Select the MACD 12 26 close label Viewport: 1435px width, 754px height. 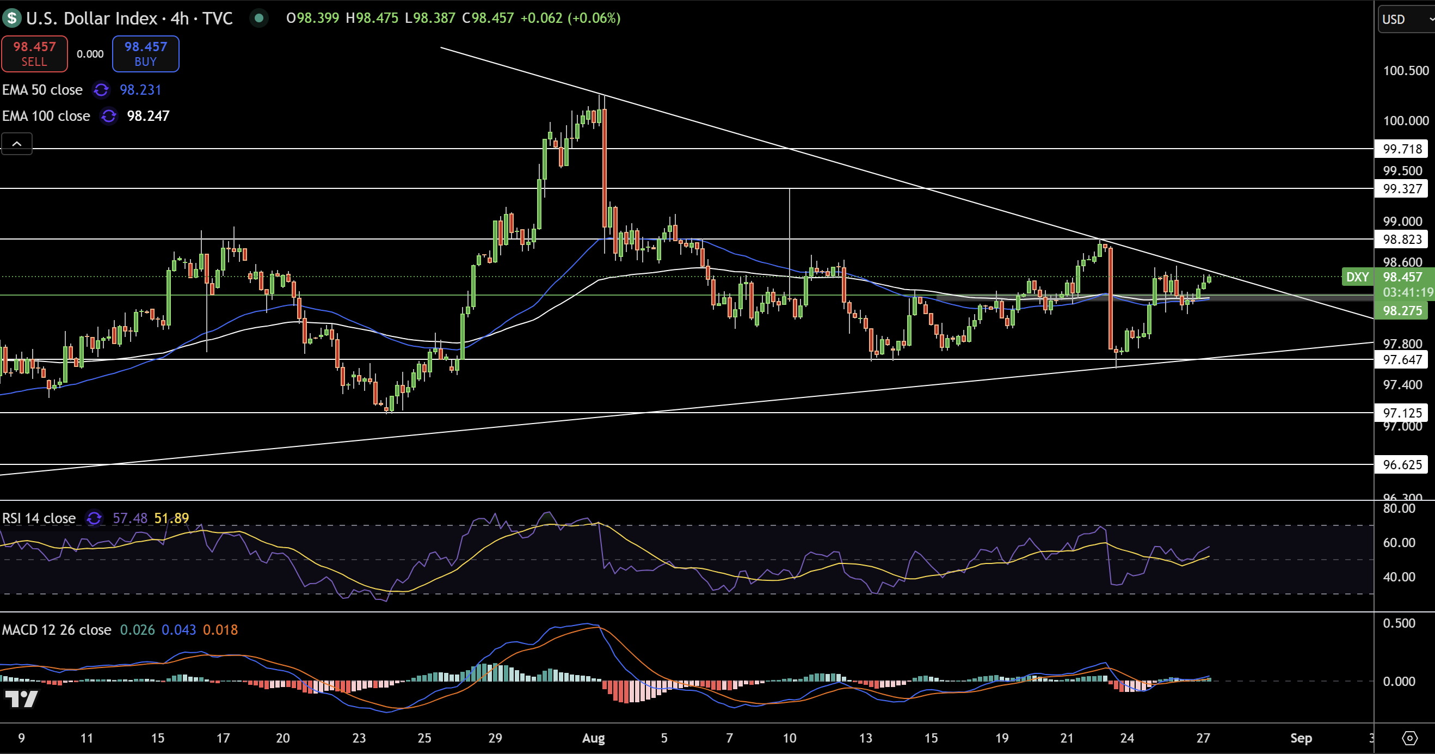(57, 630)
